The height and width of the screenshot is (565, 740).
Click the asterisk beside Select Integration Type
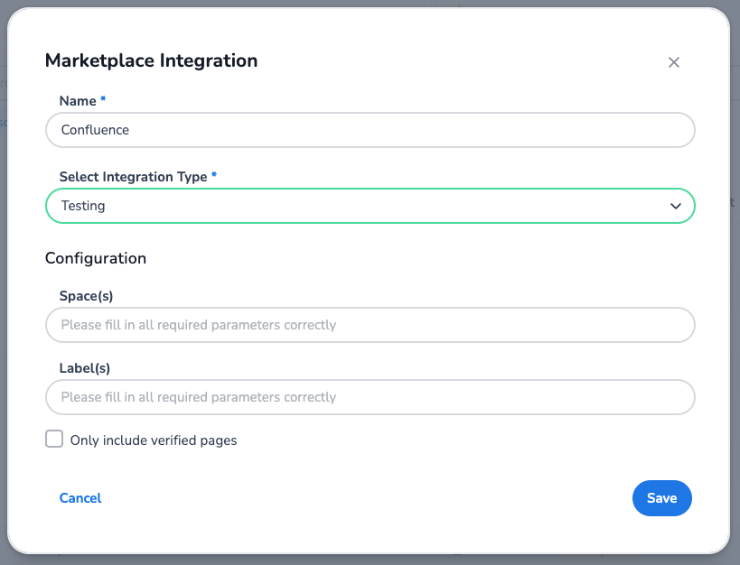click(x=214, y=176)
